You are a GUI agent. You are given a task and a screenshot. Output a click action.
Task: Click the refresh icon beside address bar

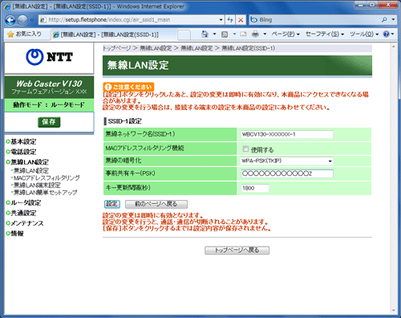point(230,20)
